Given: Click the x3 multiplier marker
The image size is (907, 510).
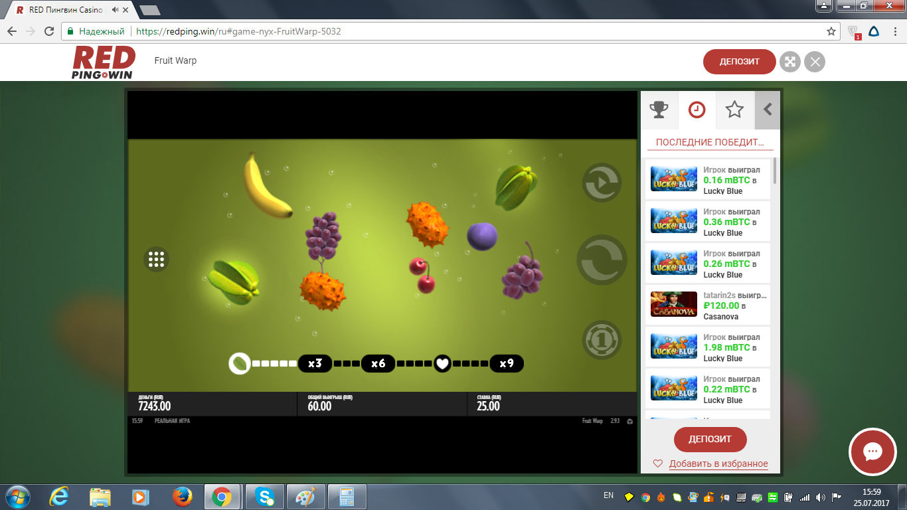Looking at the screenshot, I should [x=315, y=363].
